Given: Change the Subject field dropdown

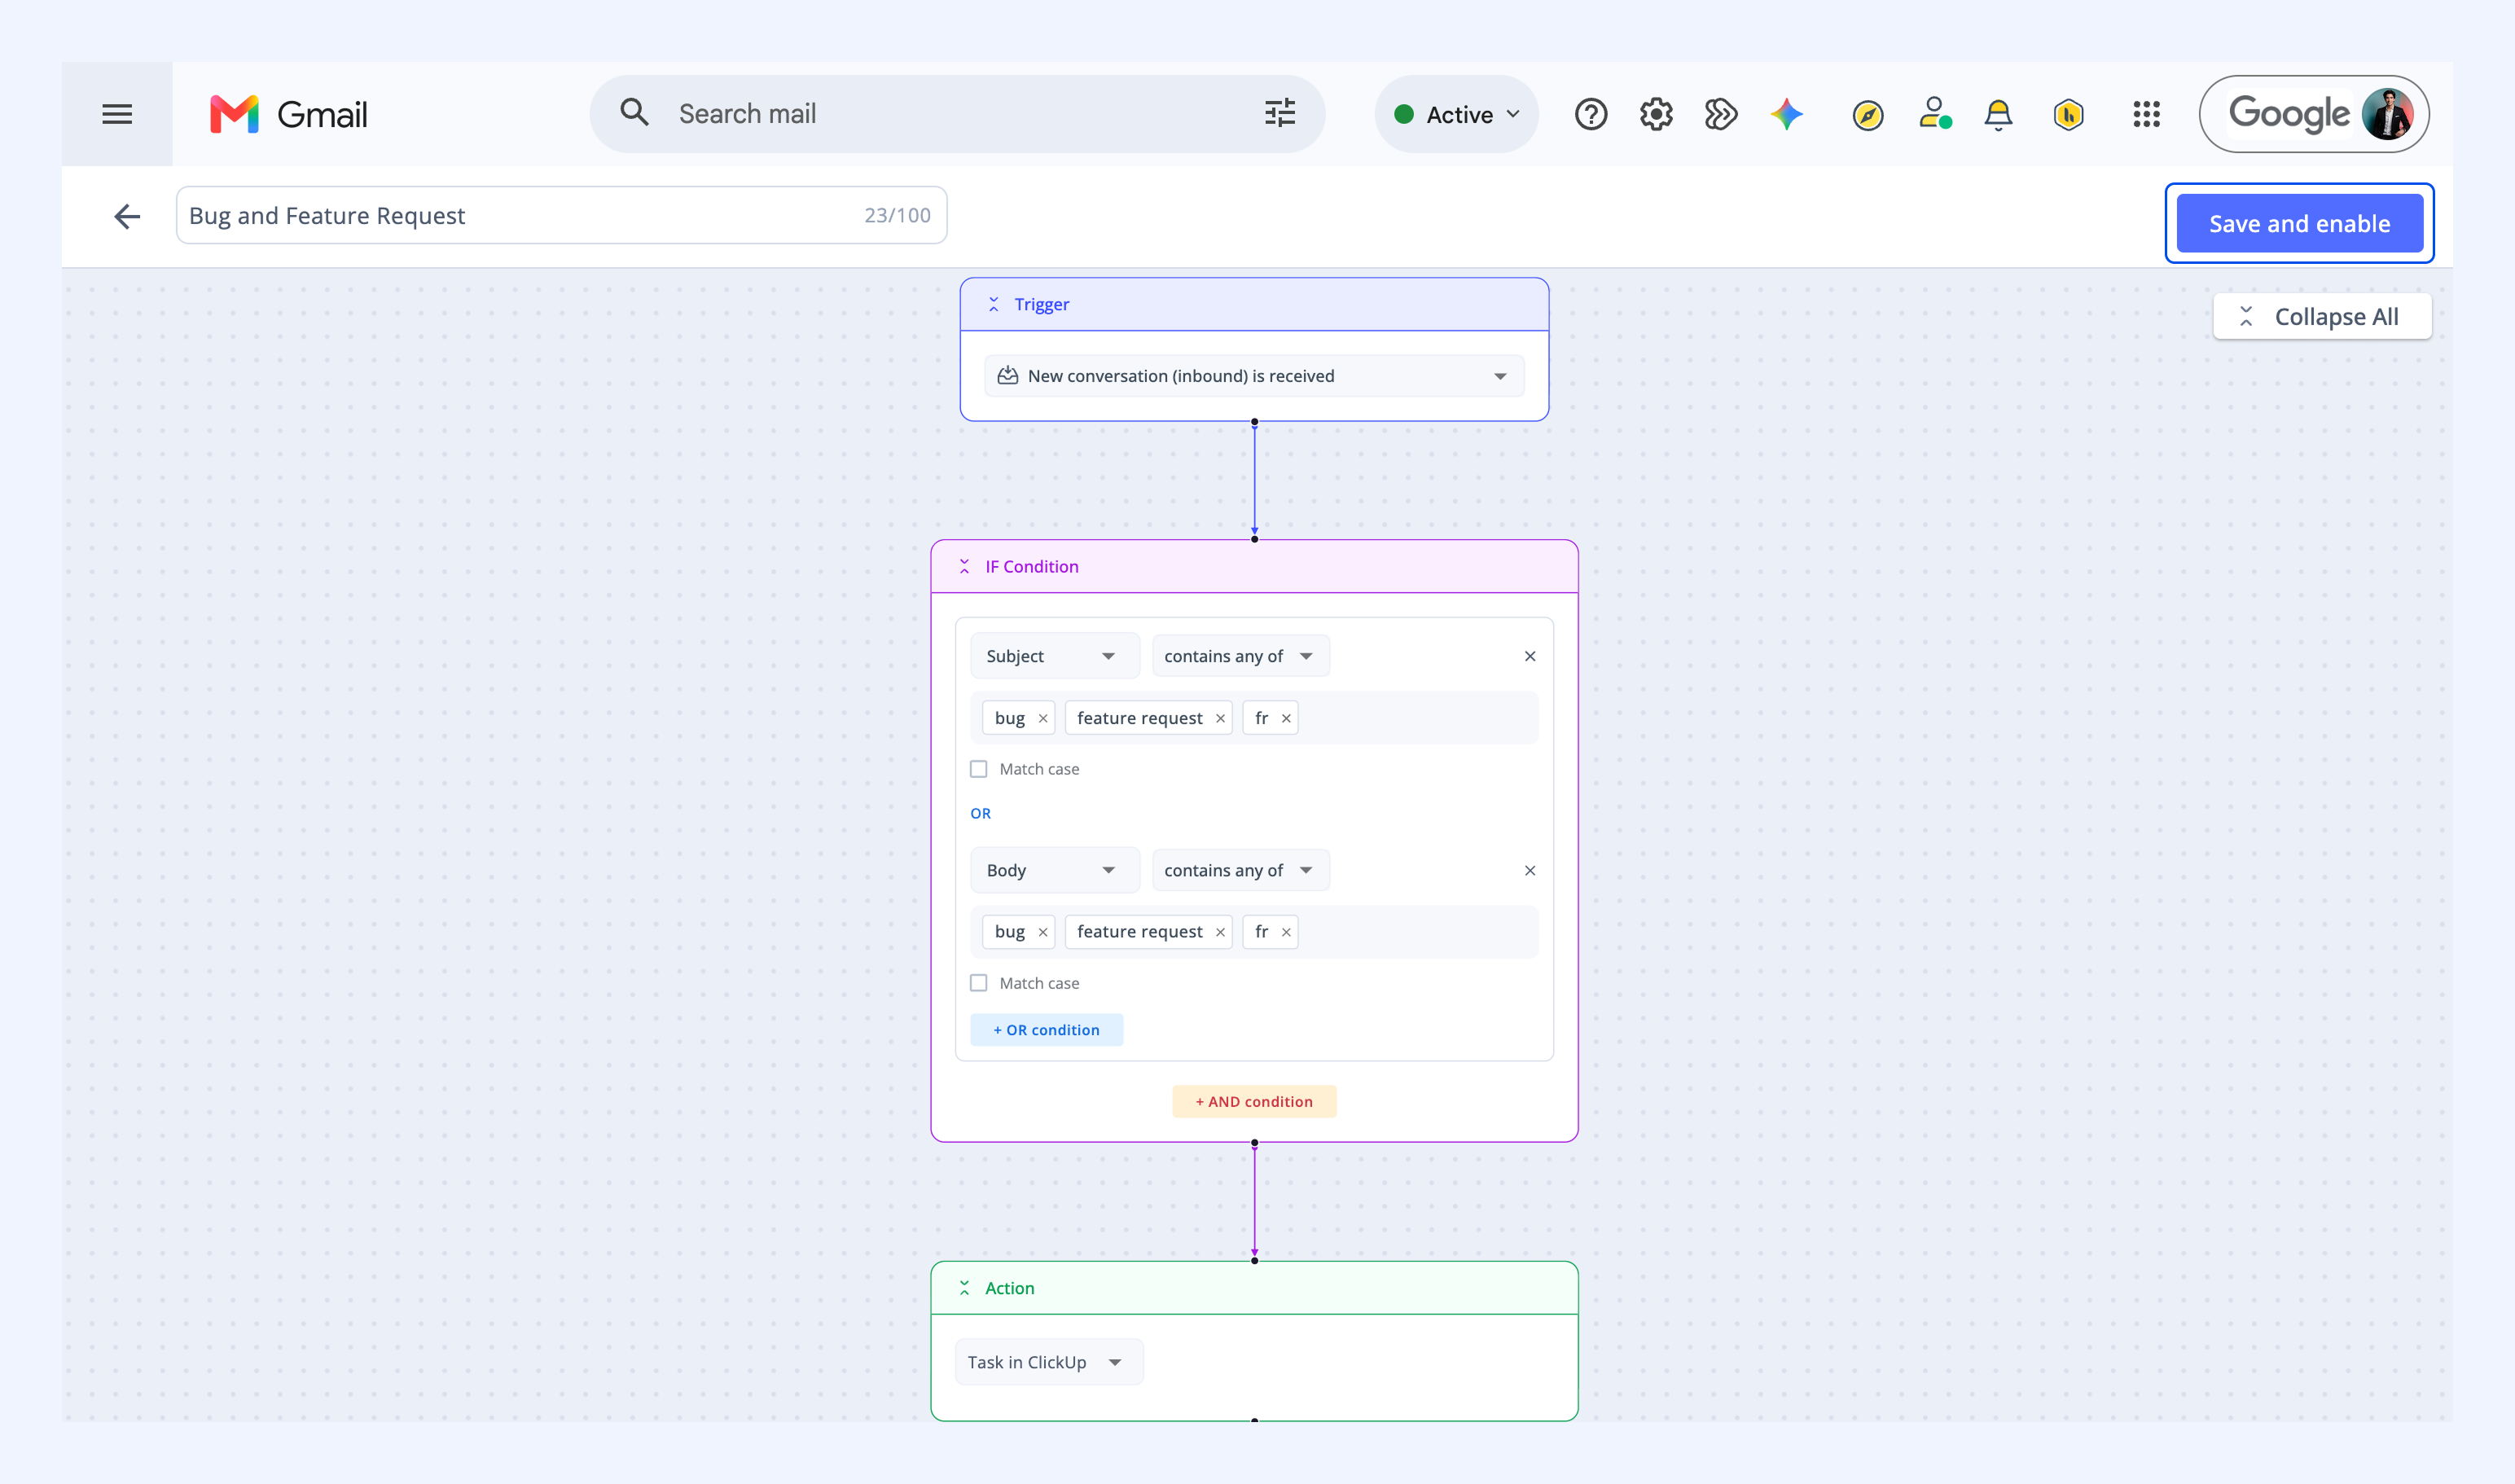Looking at the screenshot, I should (1054, 656).
